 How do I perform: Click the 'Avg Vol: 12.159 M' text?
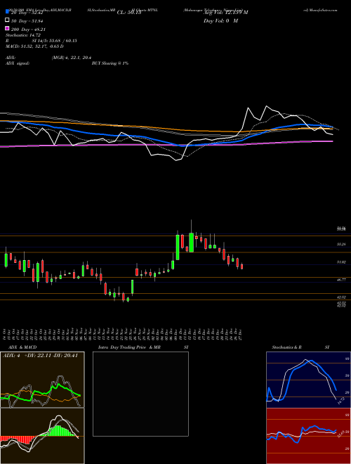pyautogui.click(x=226, y=13)
